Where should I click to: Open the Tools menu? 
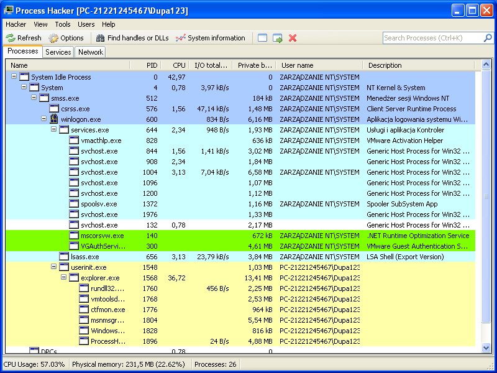(63, 24)
